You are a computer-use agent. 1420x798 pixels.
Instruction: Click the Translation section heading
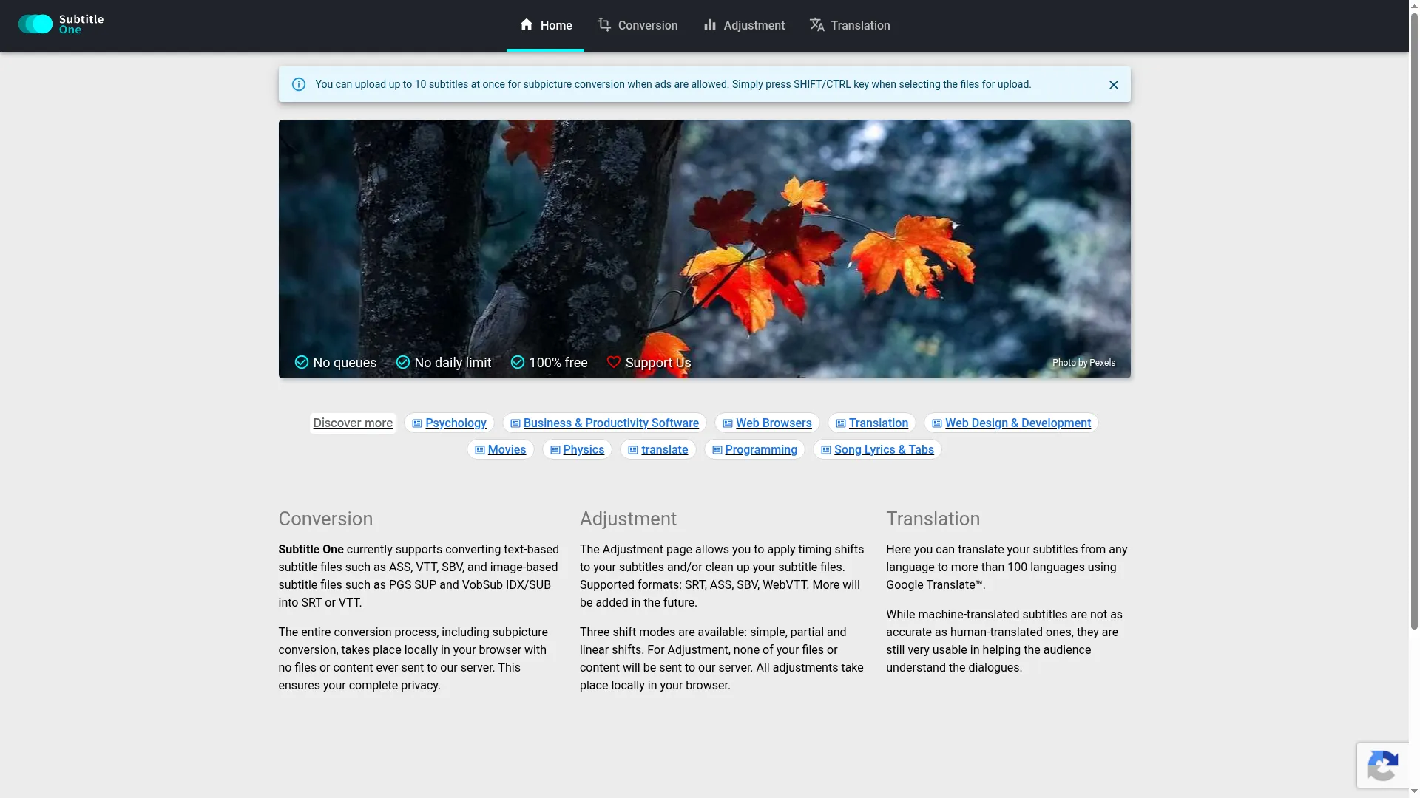pos(933,519)
